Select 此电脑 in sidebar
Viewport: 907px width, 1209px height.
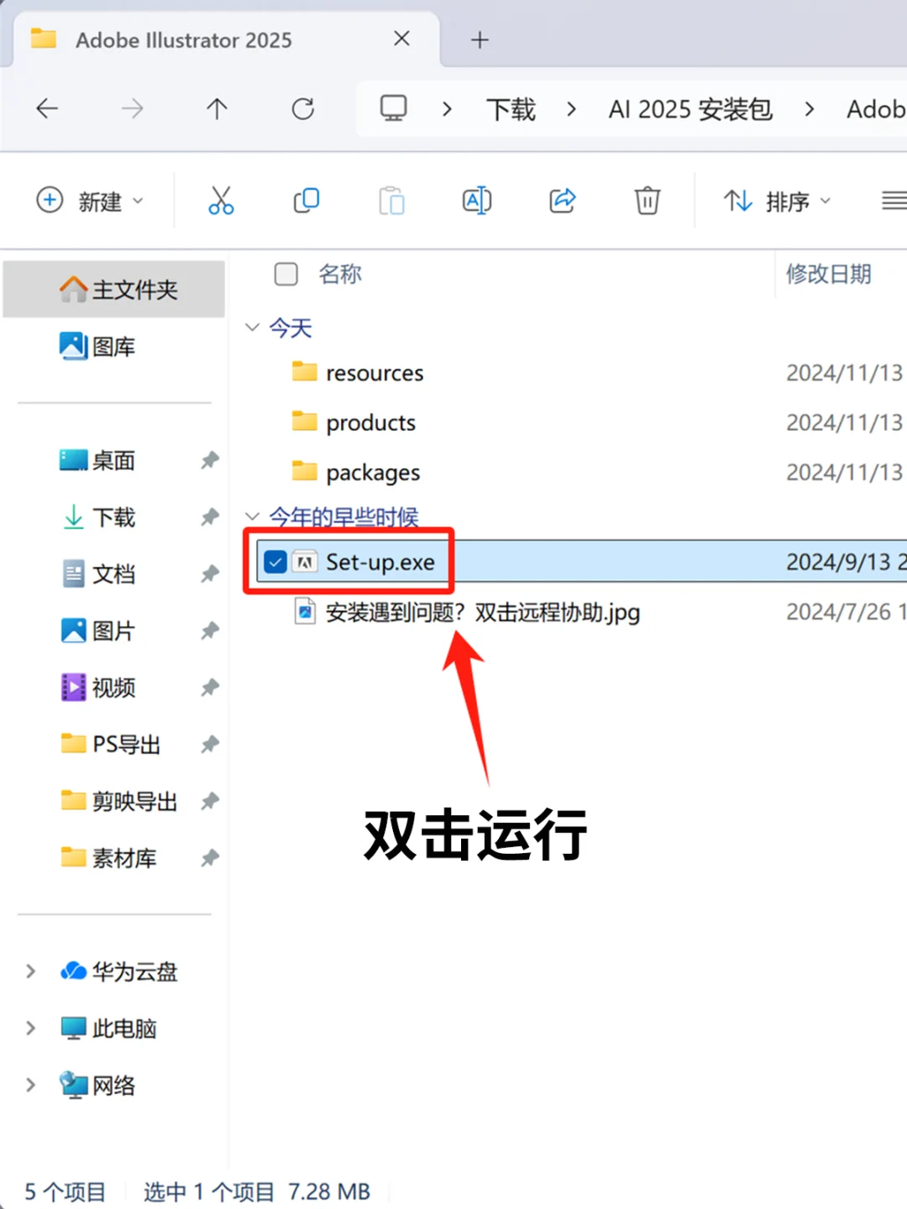[109, 1028]
